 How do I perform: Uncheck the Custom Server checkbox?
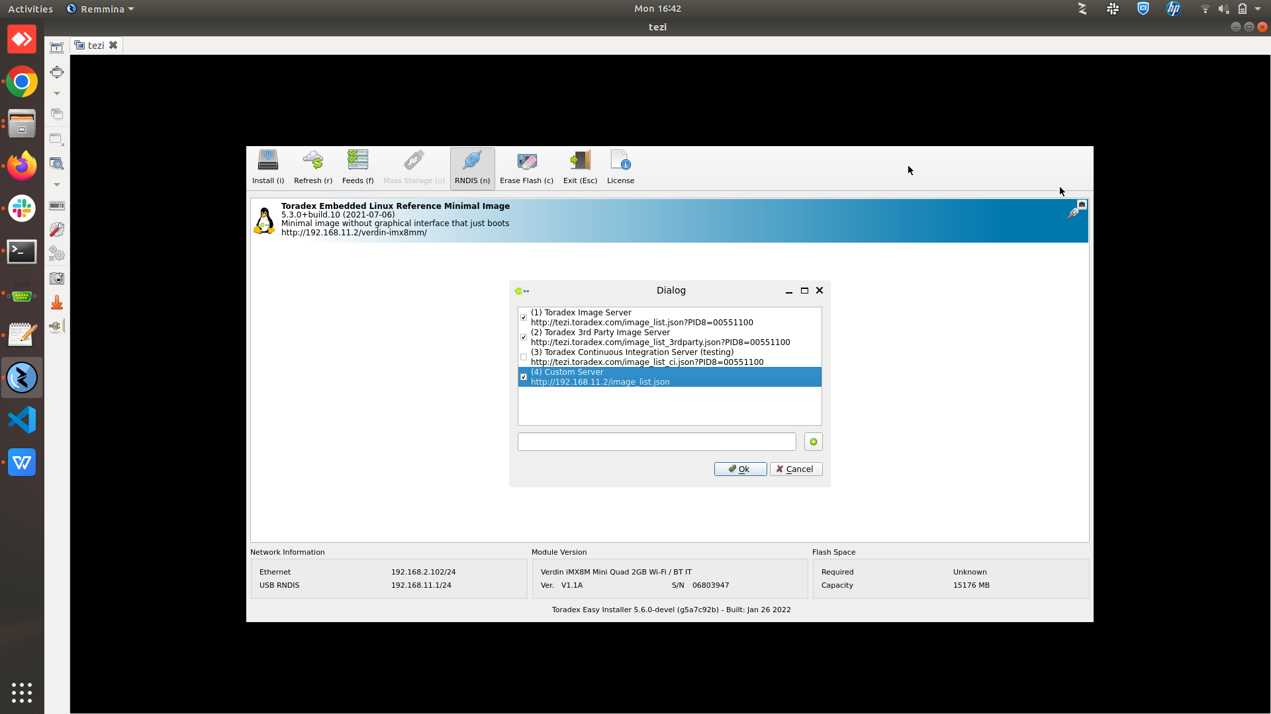coord(524,377)
